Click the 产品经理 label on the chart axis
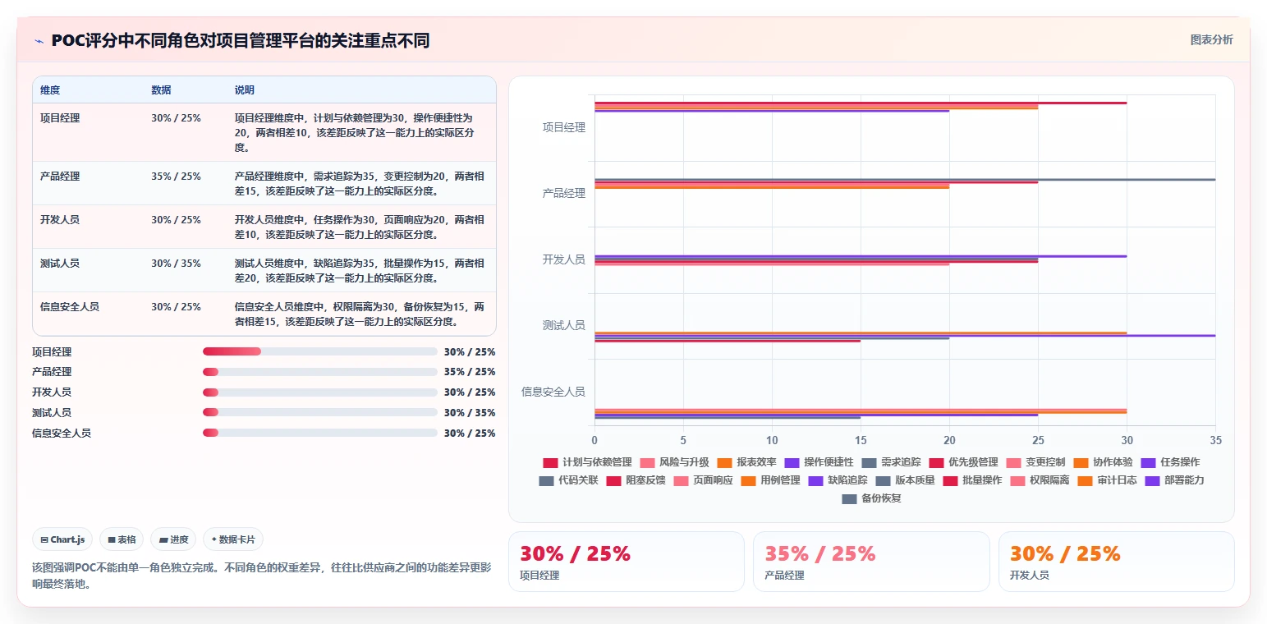 point(563,194)
